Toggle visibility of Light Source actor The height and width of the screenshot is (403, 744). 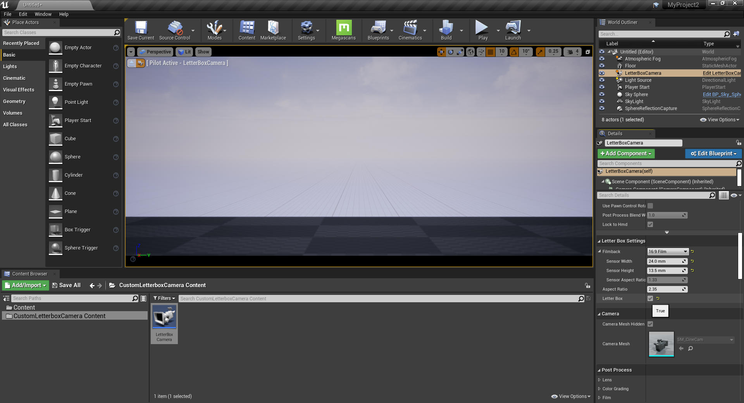pyautogui.click(x=602, y=80)
